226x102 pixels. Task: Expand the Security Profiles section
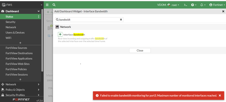(x=20, y=95)
